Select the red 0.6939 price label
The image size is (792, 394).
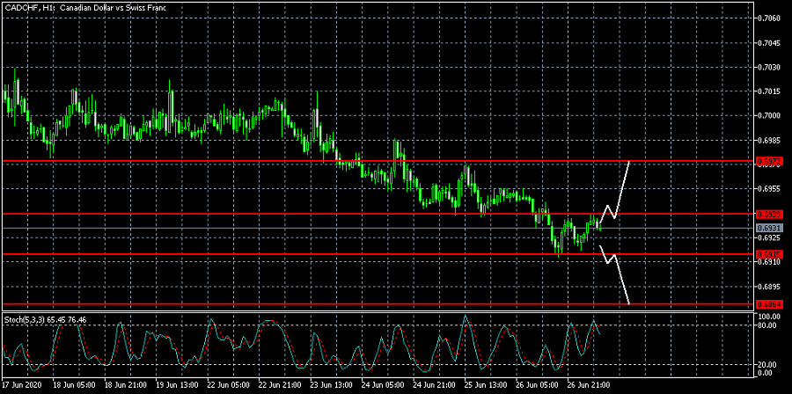coord(767,214)
